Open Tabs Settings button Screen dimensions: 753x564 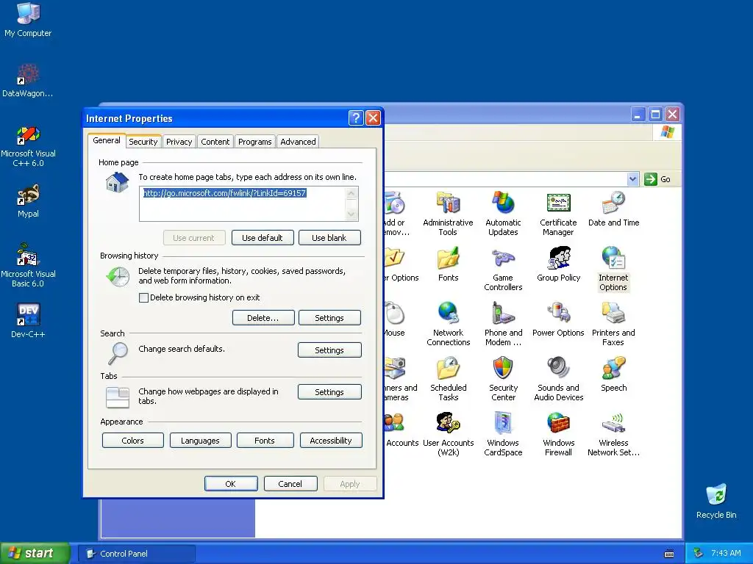pyautogui.click(x=329, y=392)
